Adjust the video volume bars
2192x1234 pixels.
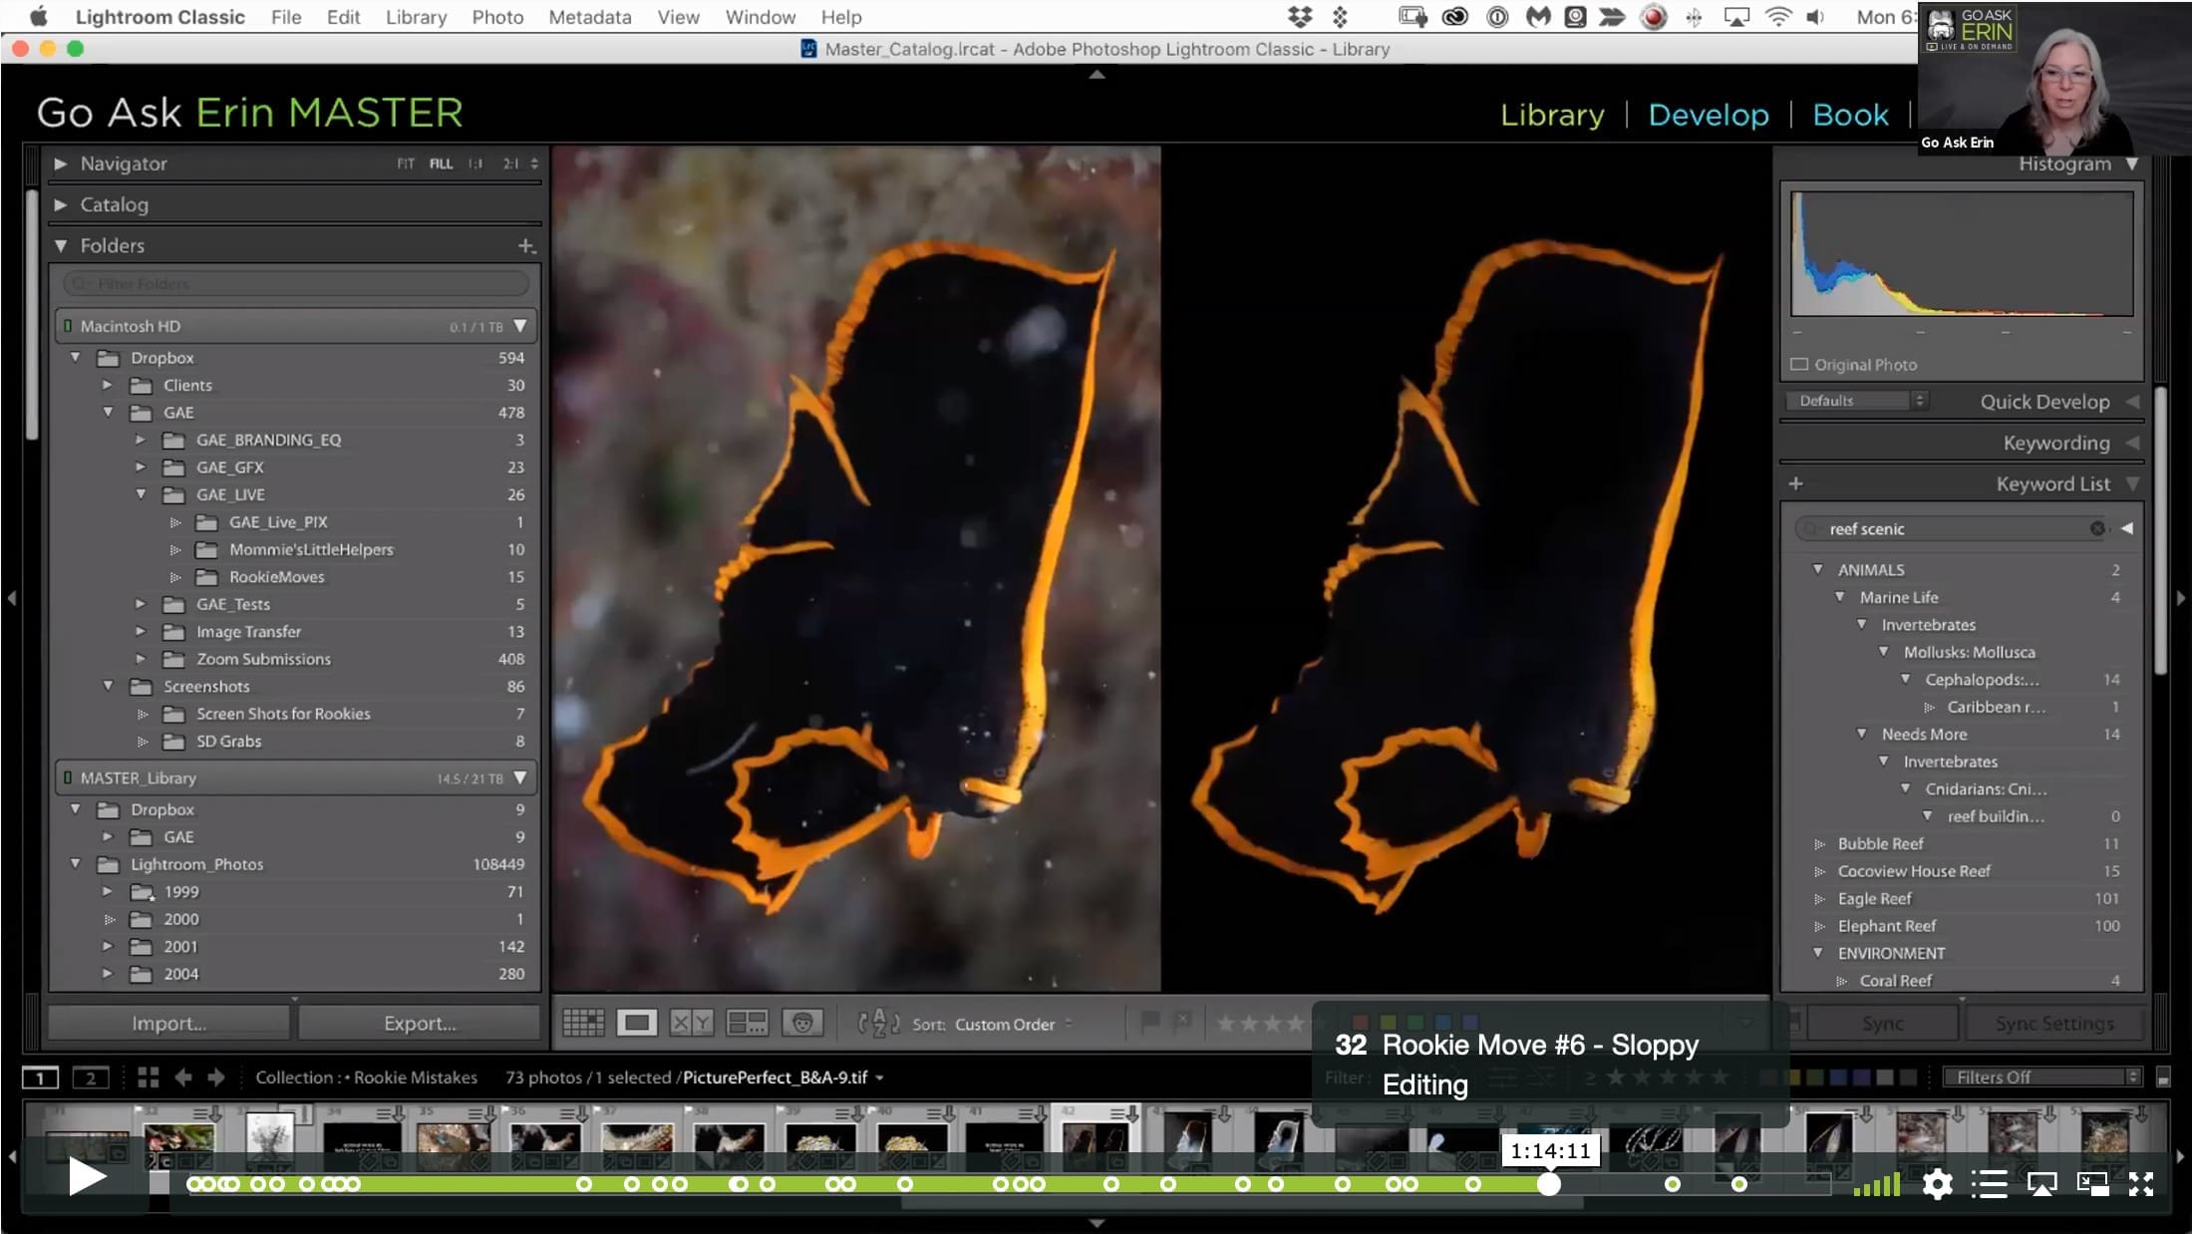pyautogui.click(x=1876, y=1184)
